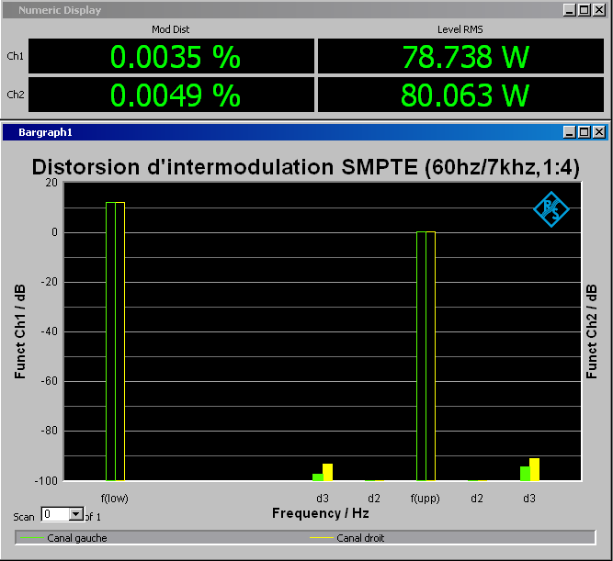The height and width of the screenshot is (561, 613).
Task: Close the Bargraph1 window
Action: pyautogui.click(x=599, y=132)
